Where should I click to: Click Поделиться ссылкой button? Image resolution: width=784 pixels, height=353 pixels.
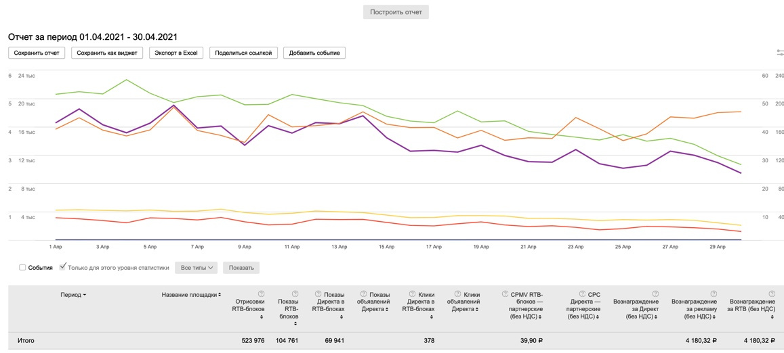pyautogui.click(x=243, y=53)
